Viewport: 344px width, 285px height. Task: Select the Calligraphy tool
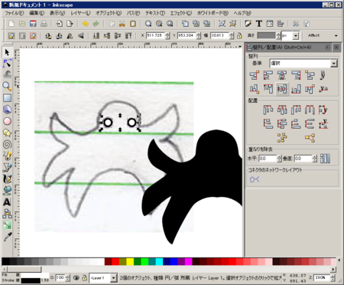tap(7, 179)
